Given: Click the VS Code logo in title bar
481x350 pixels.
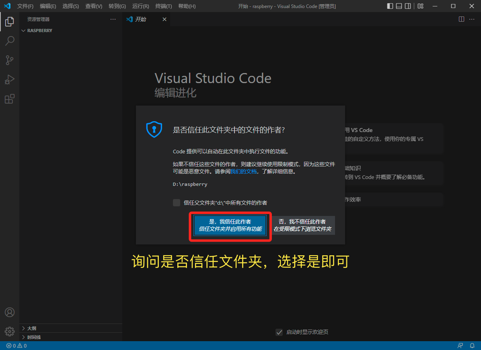Looking at the screenshot, I should [7, 6].
